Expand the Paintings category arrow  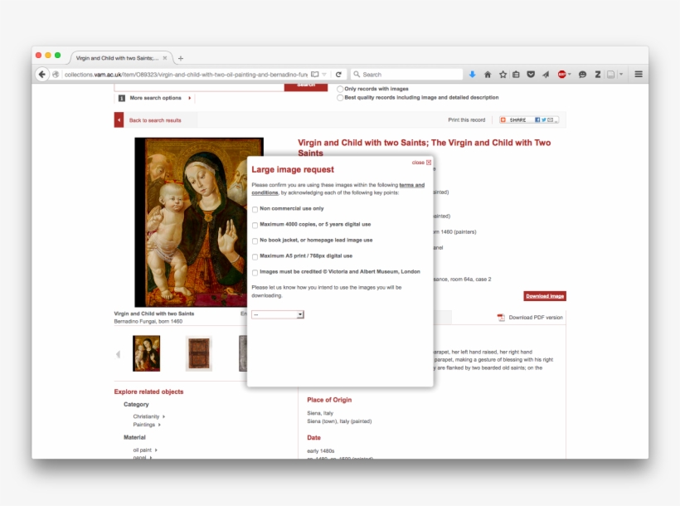click(x=159, y=425)
